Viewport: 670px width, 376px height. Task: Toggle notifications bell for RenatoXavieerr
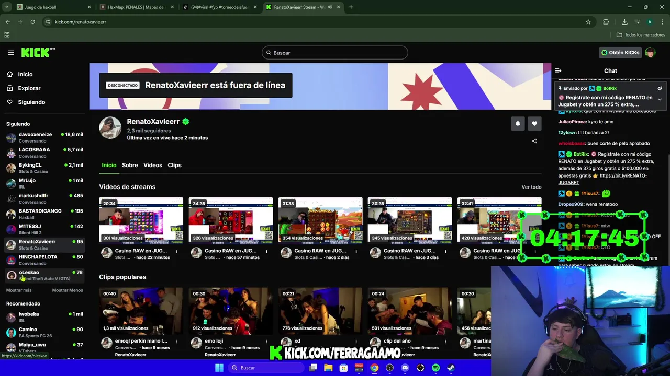(x=518, y=124)
